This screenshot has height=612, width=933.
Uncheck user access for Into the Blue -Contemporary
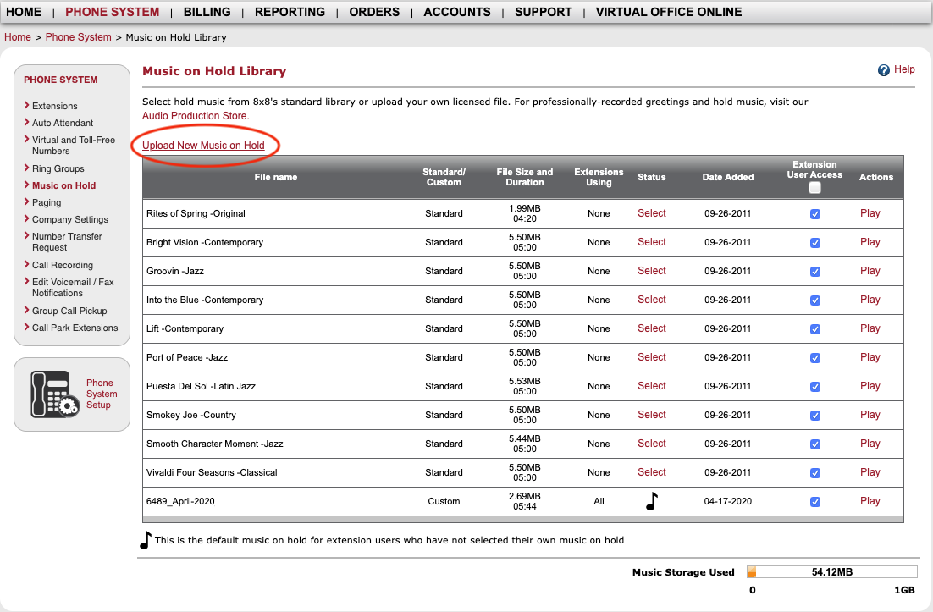815,300
